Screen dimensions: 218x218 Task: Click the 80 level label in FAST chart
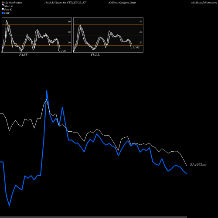click(x=69, y=21)
